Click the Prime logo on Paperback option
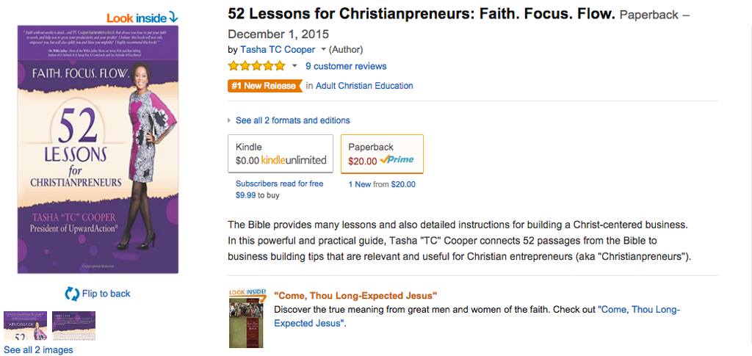Screen dimensions: 752x356 (397, 161)
